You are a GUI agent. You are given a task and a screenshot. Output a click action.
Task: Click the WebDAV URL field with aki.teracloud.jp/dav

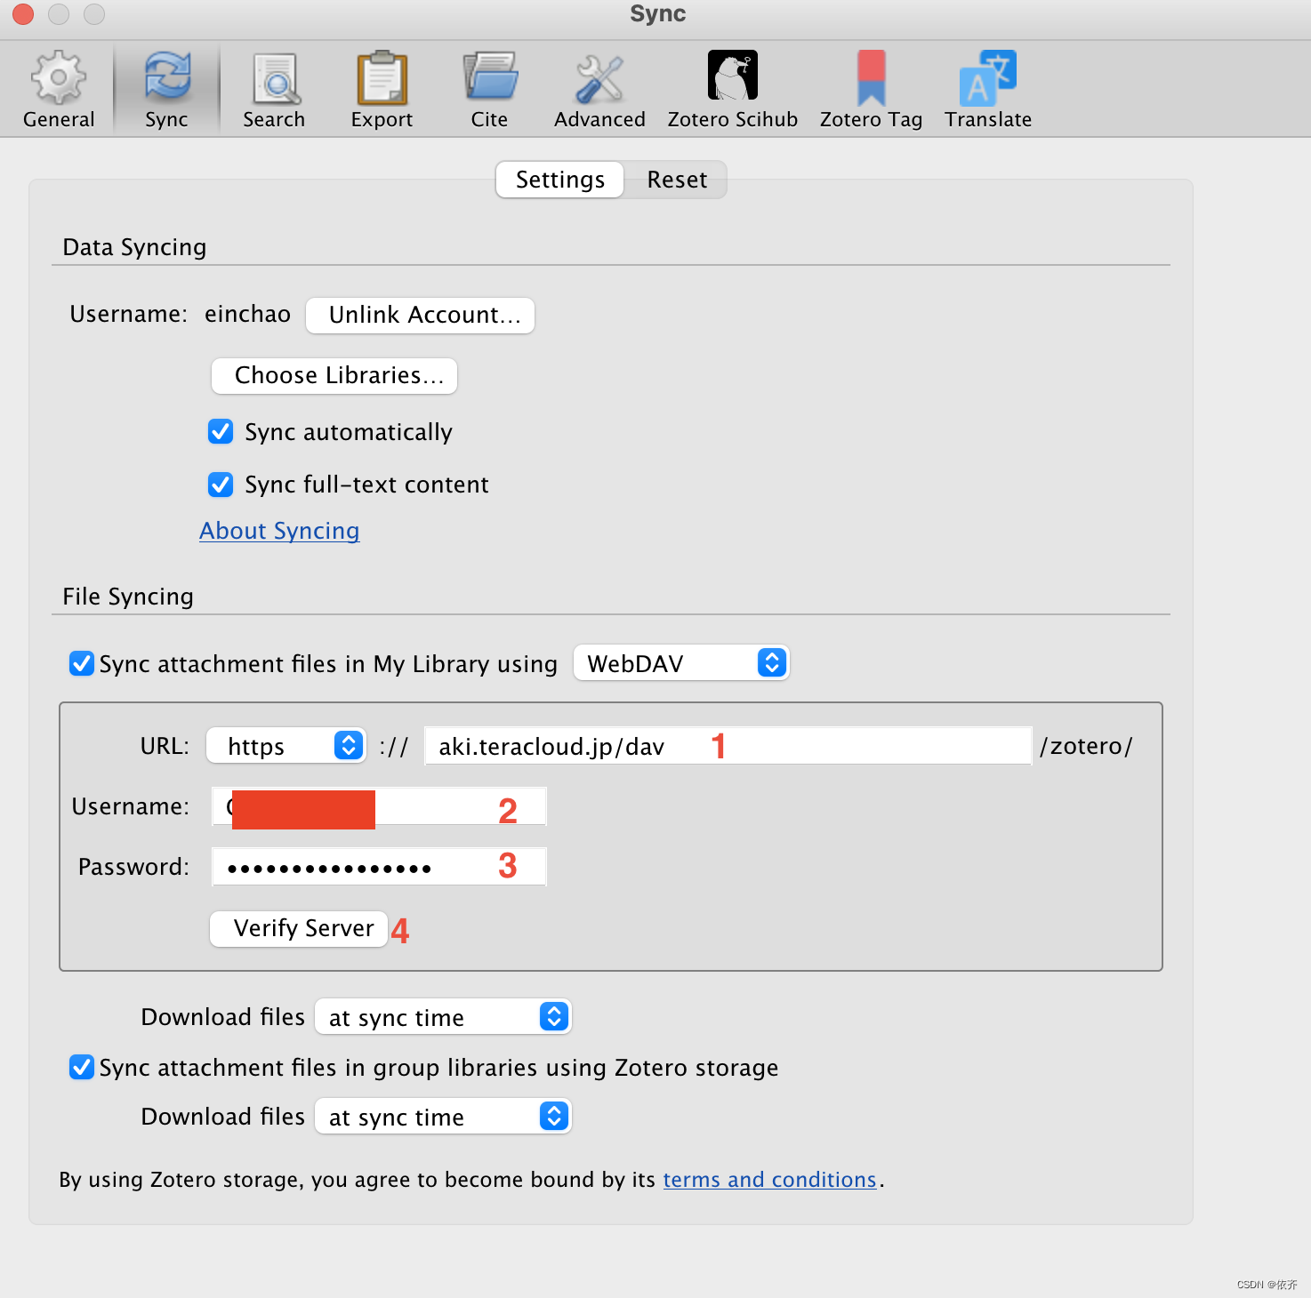pos(728,746)
